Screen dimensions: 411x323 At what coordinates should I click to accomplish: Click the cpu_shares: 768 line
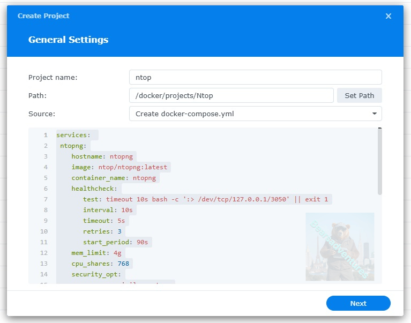(x=100, y=264)
